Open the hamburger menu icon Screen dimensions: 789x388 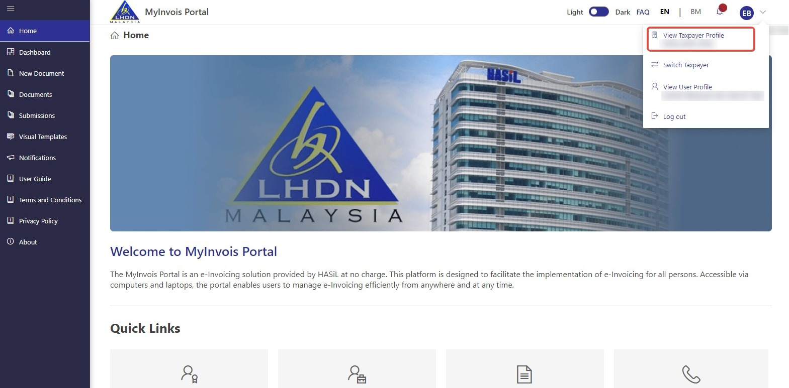pyautogui.click(x=11, y=9)
